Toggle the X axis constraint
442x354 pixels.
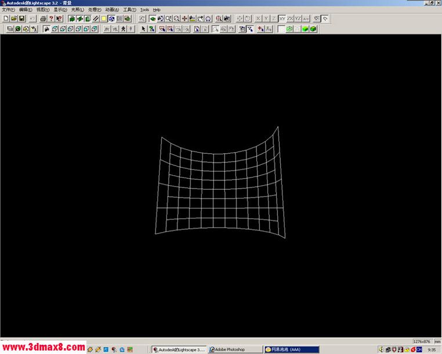point(258,19)
